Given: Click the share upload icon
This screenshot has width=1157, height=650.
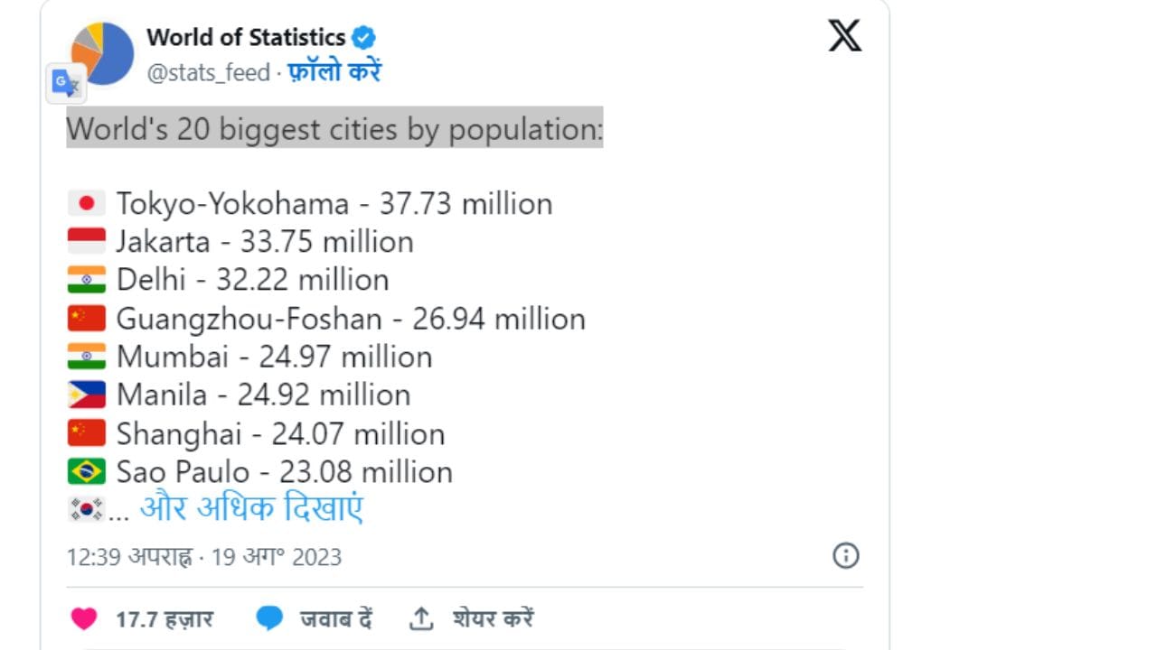Looking at the screenshot, I should tap(421, 619).
